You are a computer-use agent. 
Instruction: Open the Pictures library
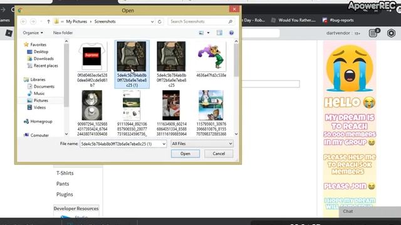(41, 101)
